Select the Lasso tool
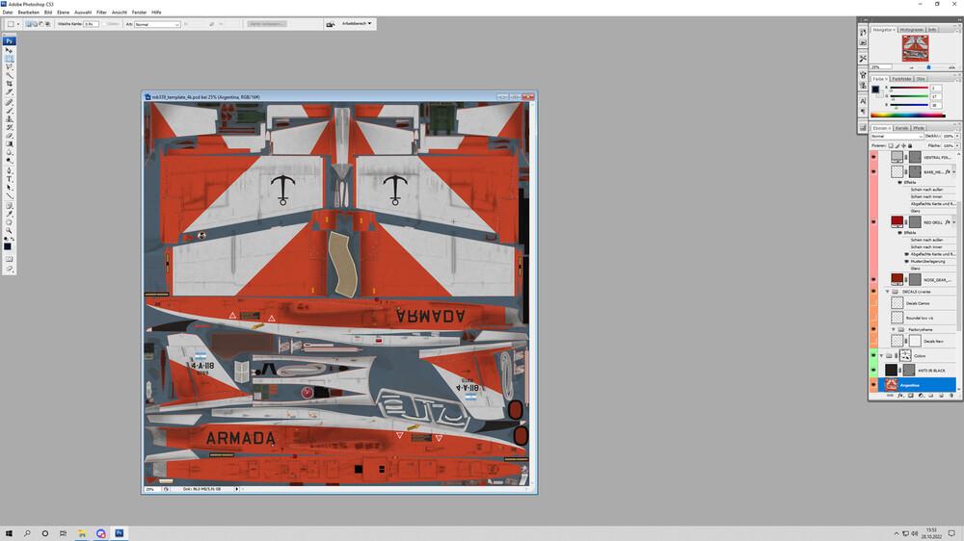This screenshot has width=964, height=541. point(9,67)
